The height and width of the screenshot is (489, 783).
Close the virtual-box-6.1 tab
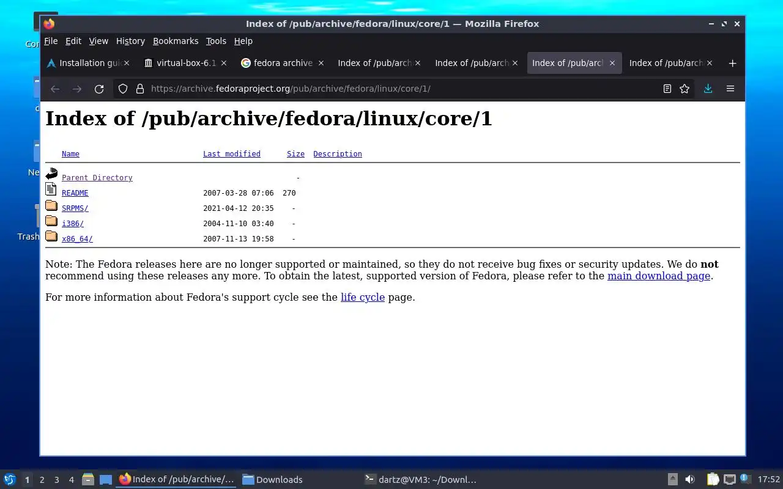pos(224,63)
